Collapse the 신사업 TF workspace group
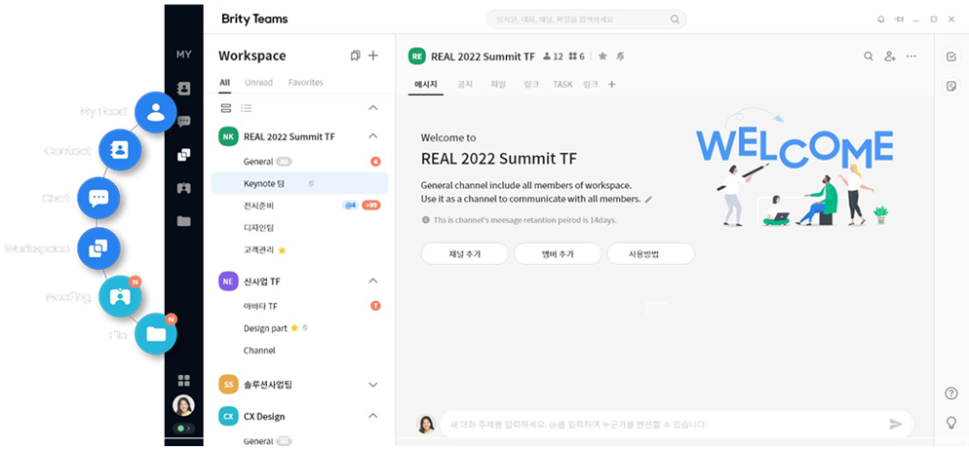 pos(372,282)
